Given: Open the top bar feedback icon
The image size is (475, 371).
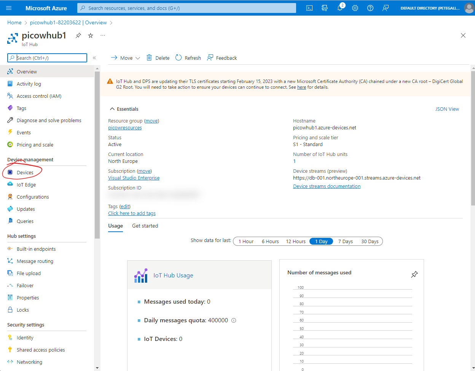Looking at the screenshot, I should 386,8.
